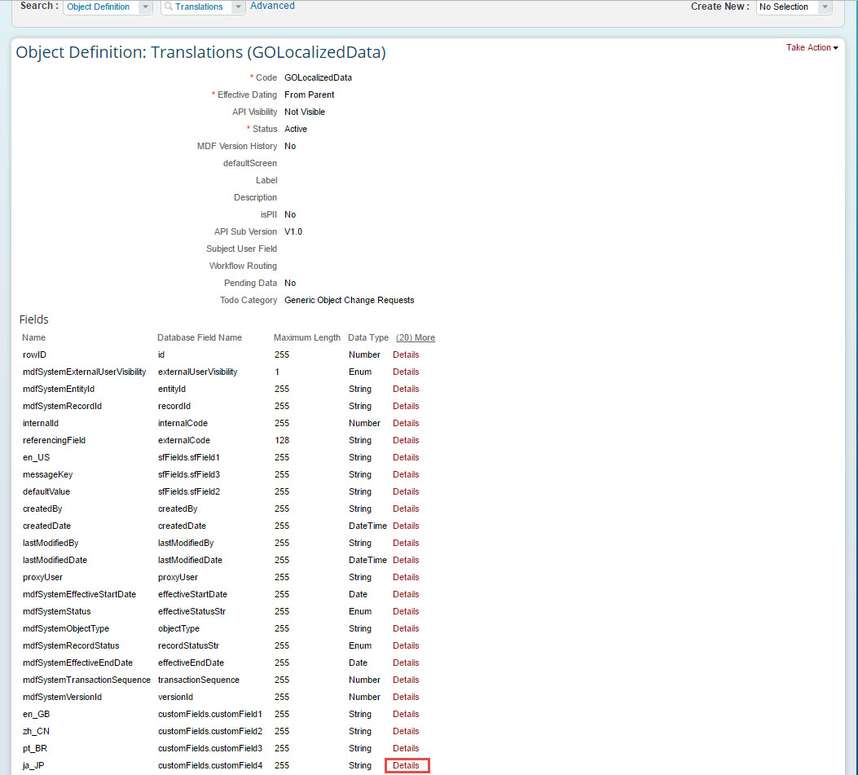Screen dimensions: 858x775
Task: Open Details for the mdfSystemVersionId field
Action: point(406,698)
